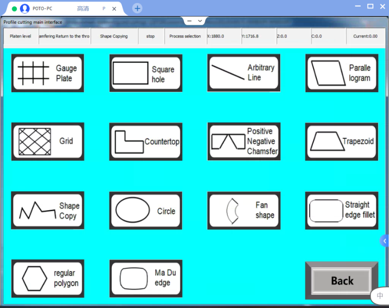Open Process selection in the toolbar
This screenshot has height=308, width=389.
[185, 36]
